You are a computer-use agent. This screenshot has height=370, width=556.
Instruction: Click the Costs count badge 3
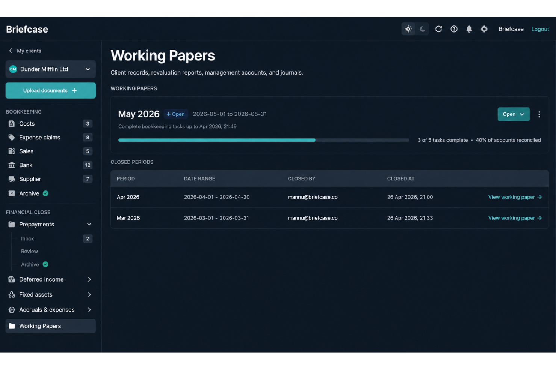coord(88,124)
